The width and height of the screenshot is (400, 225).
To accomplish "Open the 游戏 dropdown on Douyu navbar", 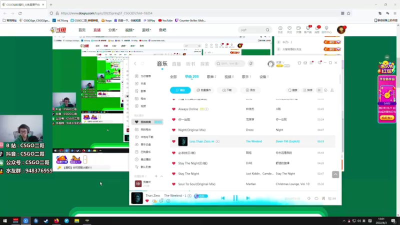I will [x=146, y=30].
